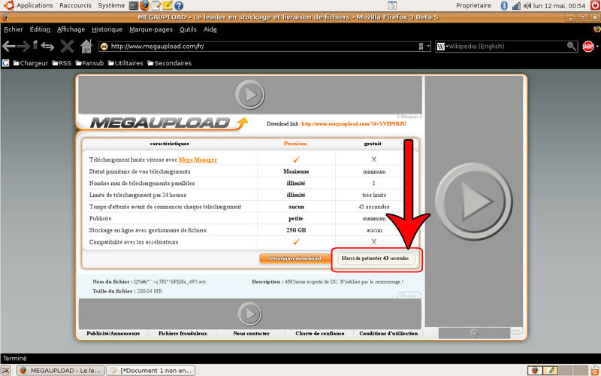
Task: Click the calendar applet icon in top panel
Action: tap(392, 5)
